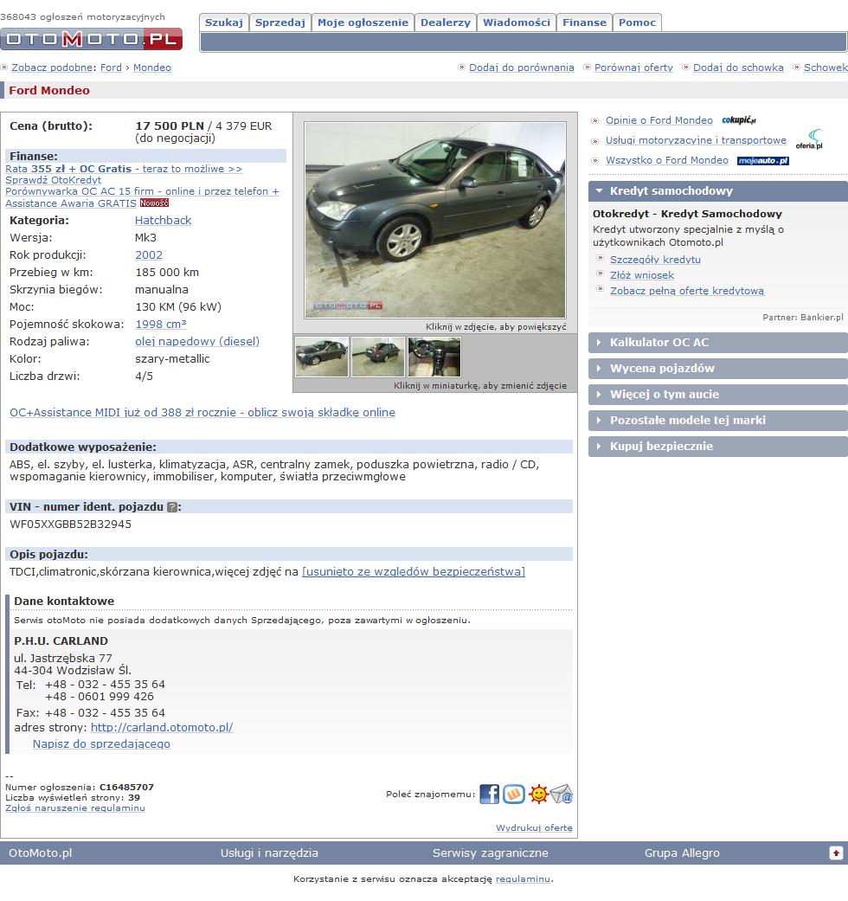848x901 pixels.
Task: Open the cokupić.pl logo
Action: coord(739,120)
